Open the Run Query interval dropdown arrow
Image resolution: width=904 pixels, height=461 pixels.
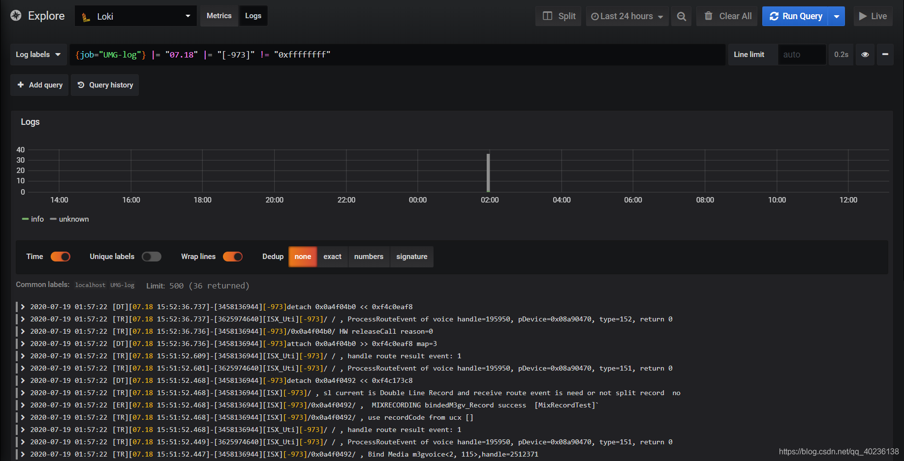837,16
